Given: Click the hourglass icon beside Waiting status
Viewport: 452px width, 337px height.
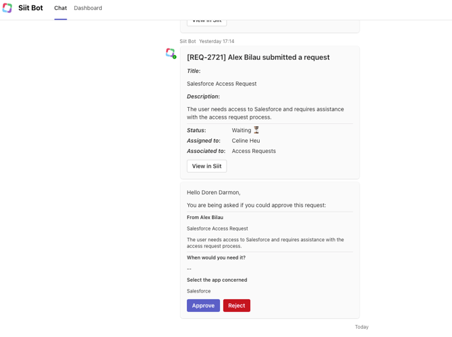Looking at the screenshot, I should (256, 130).
